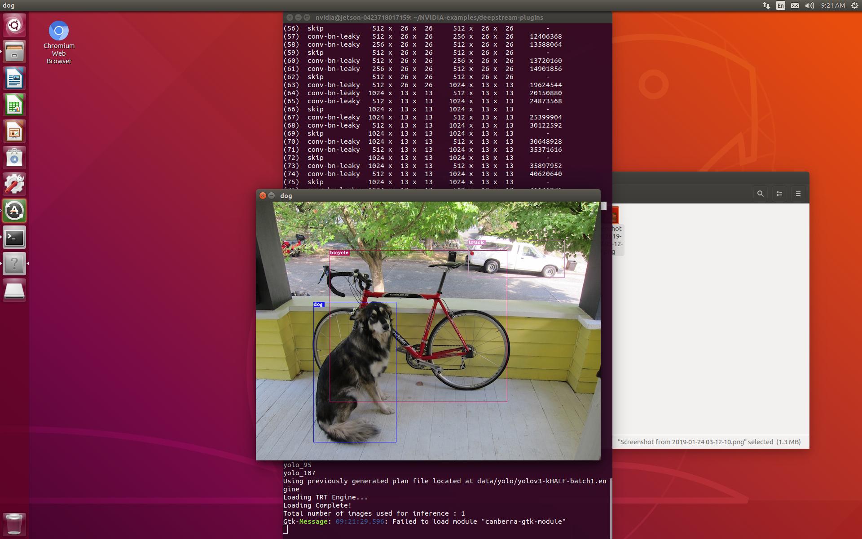Viewport: 862px width, 539px height.
Task: Open the 9:21 AM clock menu
Action: [833, 5]
